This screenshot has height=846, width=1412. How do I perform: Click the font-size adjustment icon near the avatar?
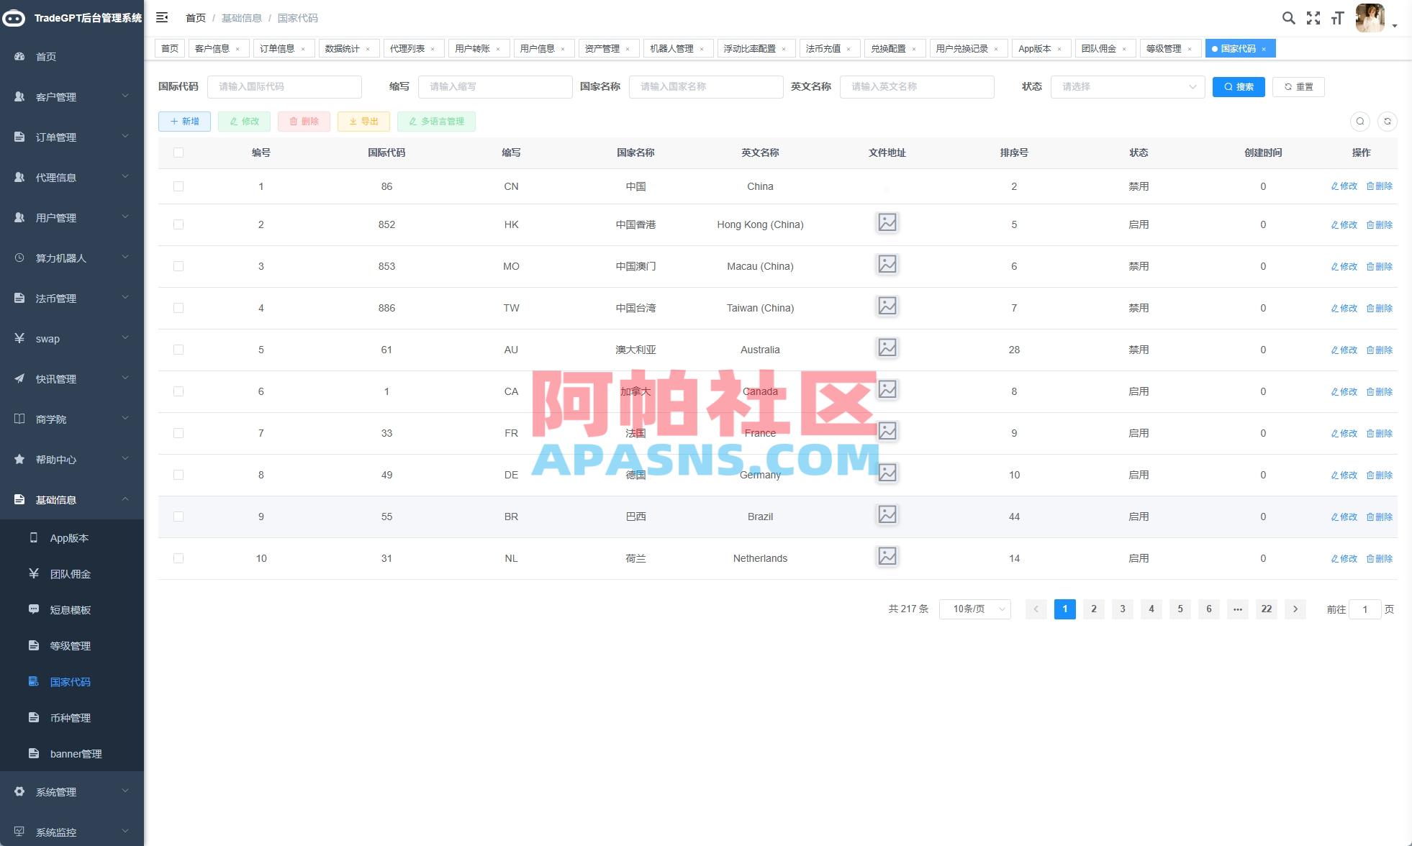tap(1337, 17)
